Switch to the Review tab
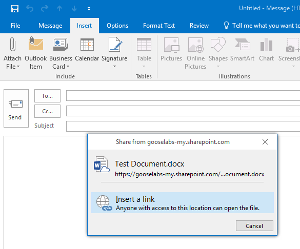 tap(199, 26)
